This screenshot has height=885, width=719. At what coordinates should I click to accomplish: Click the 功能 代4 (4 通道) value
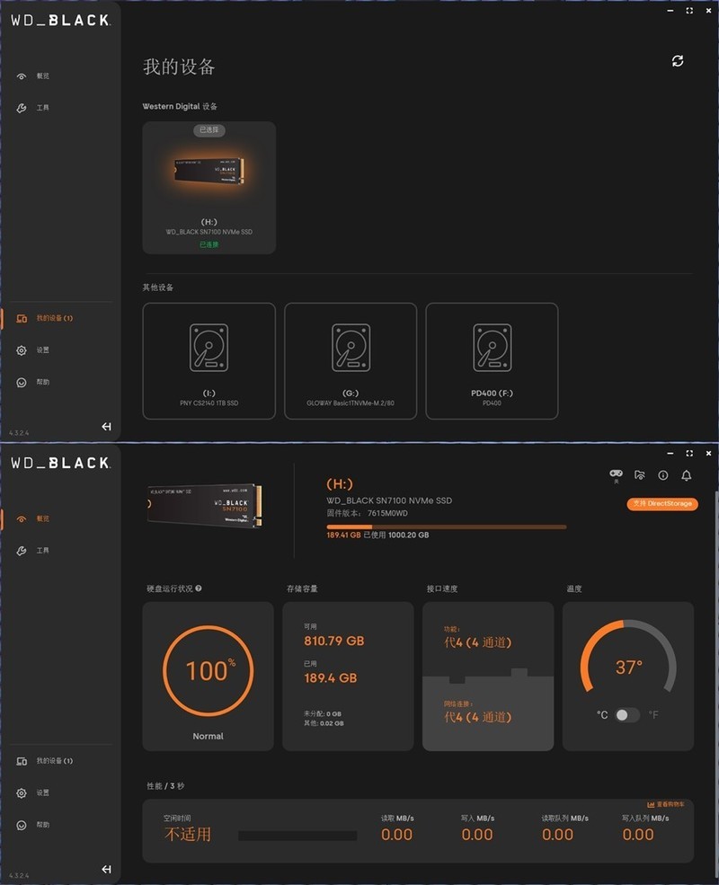point(478,642)
